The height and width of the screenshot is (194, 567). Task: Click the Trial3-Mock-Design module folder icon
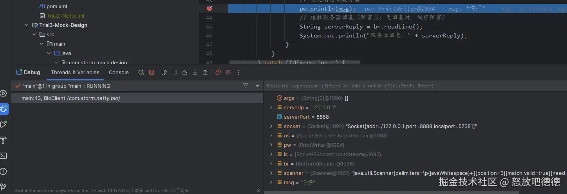click(35, 25)
